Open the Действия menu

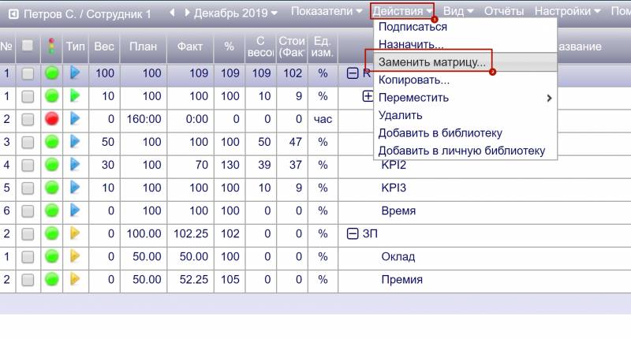click(x=402, y=11)
